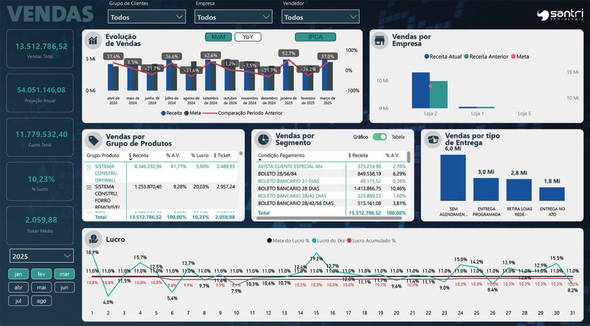This screenshot has width=590, height=326.
Task: Sort by the $ Receita column header
Action: click(x=138, y=156)
